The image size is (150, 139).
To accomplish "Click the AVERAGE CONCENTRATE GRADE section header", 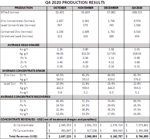I will [24, 71].
